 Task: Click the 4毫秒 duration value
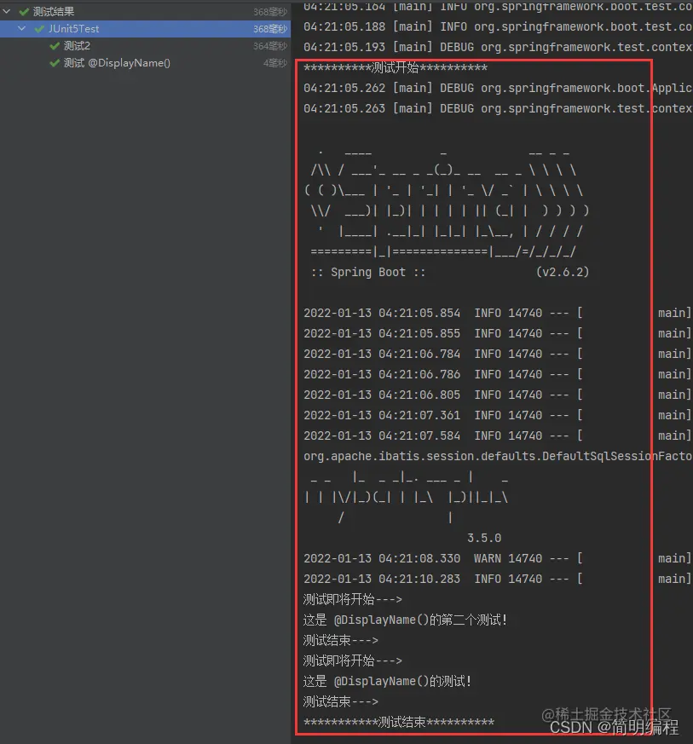[275, 63]
